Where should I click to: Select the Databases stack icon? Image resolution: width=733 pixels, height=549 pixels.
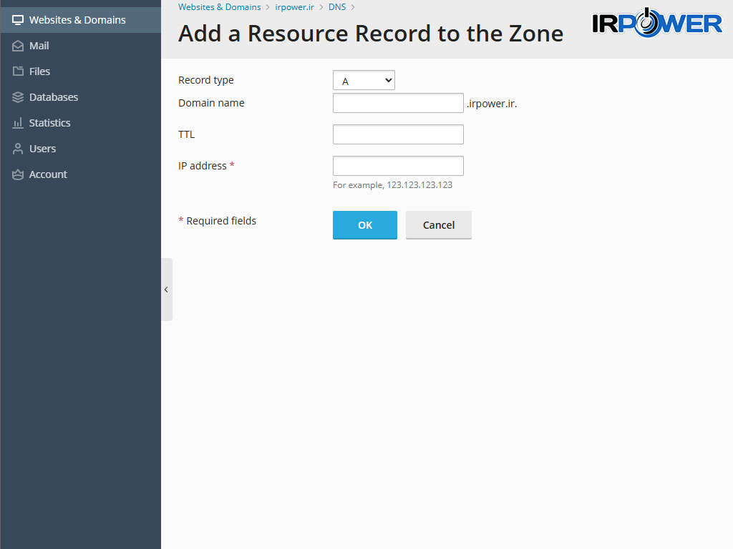[18, 97]
